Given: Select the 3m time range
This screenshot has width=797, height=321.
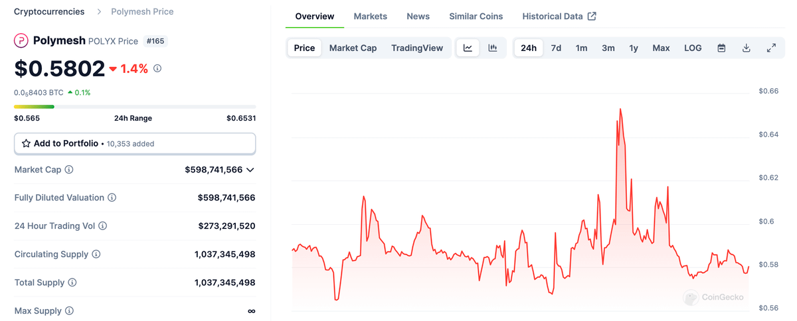Looking at the screenshot, I should pyautogui.click(x=608, y=48).
